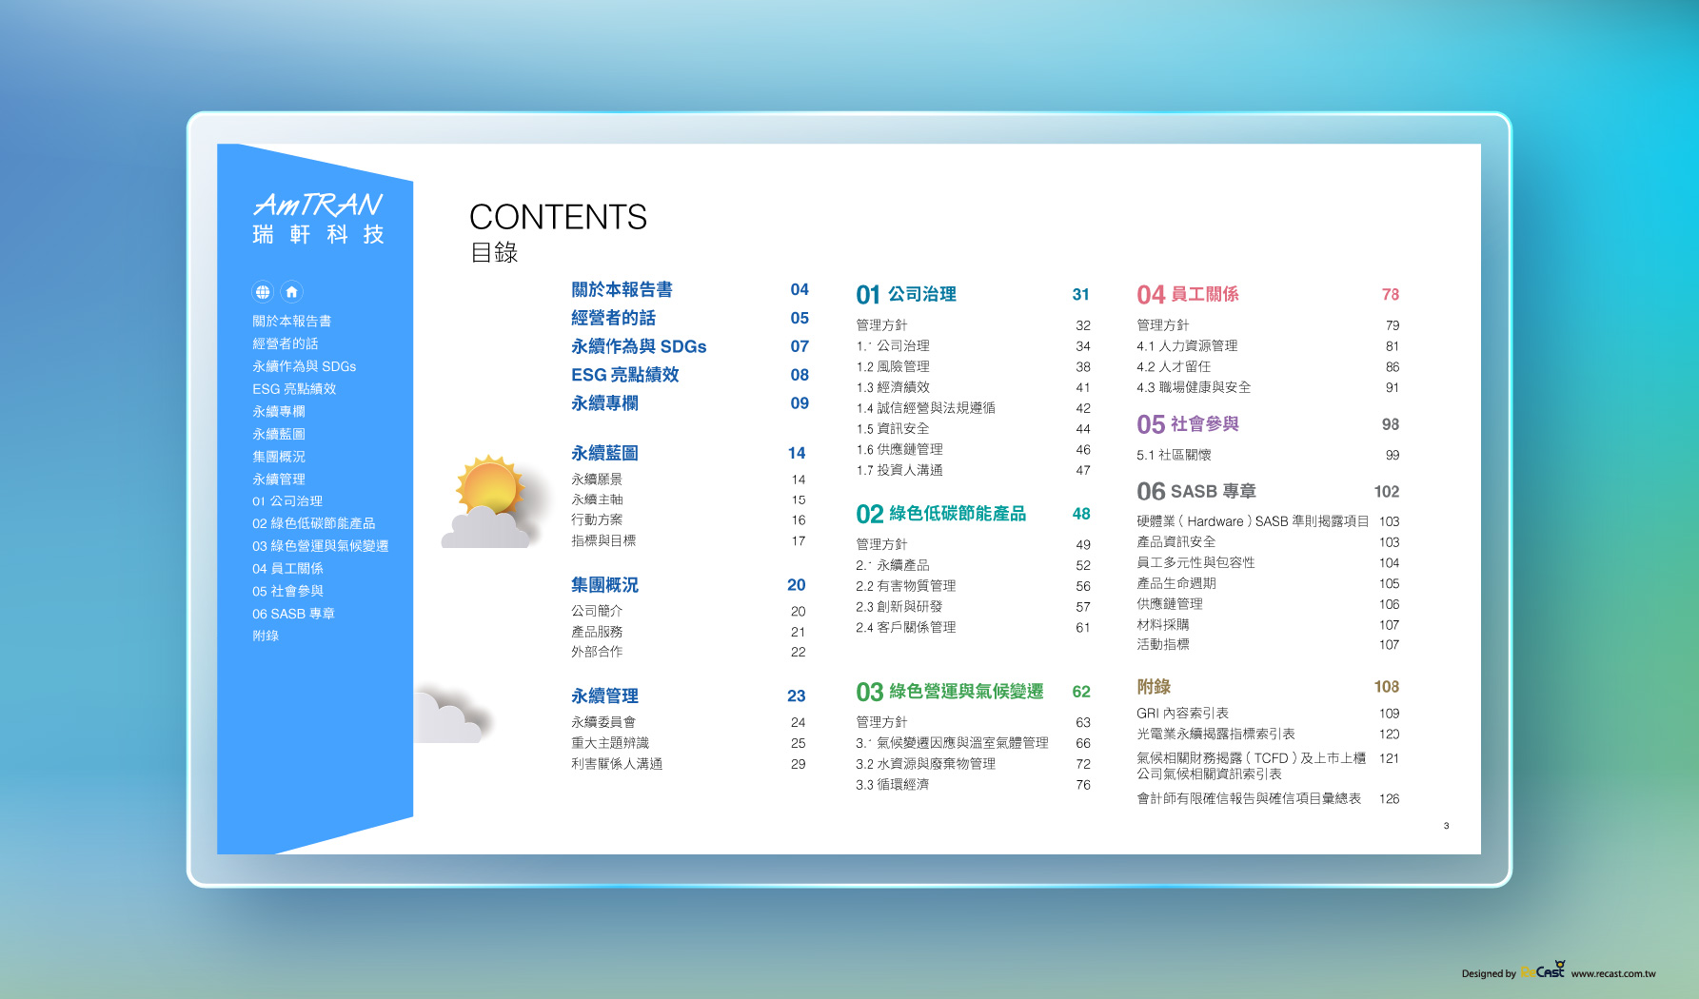Open www.recast.com.tw designer link
Screen dimensions: 1699x999
point(1613,973)
